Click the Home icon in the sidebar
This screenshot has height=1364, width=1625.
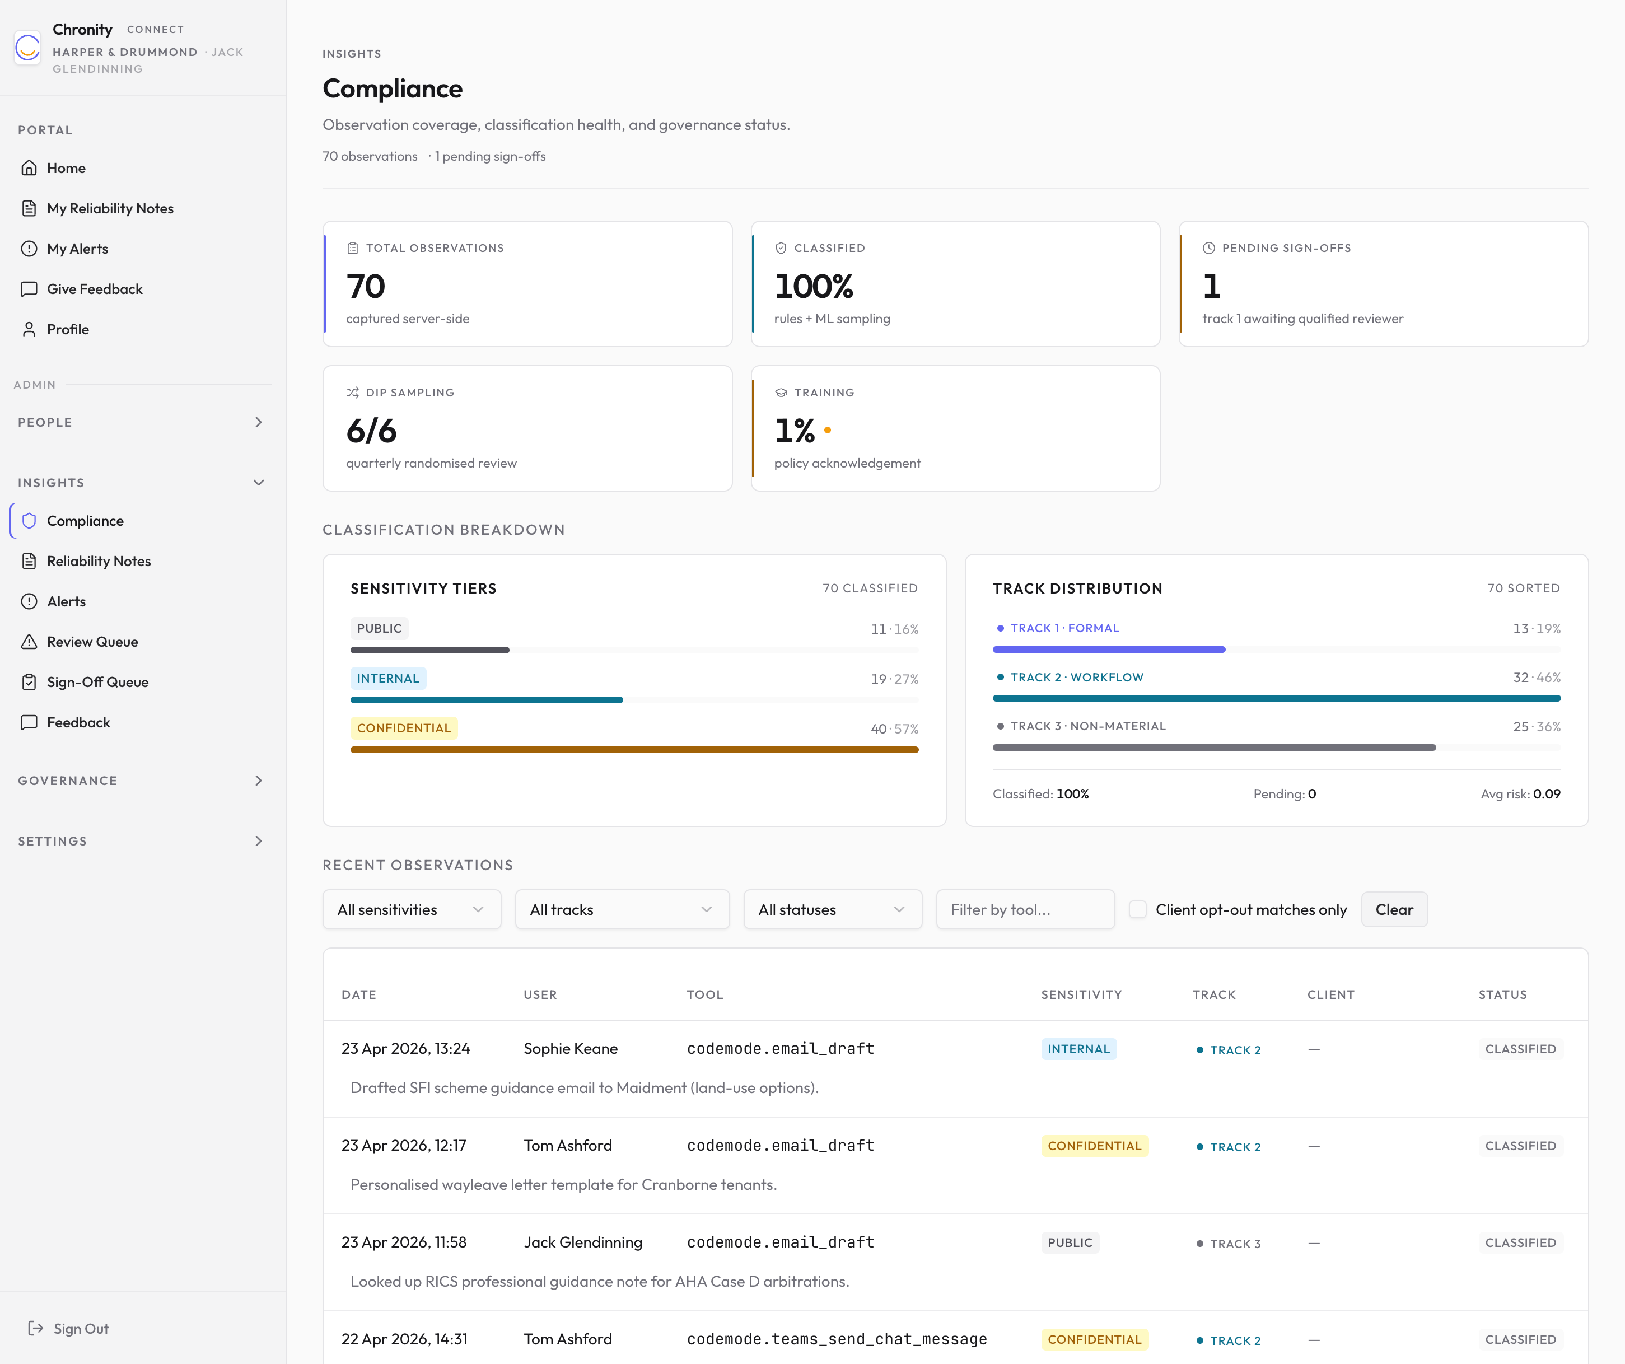click(29, 168)
